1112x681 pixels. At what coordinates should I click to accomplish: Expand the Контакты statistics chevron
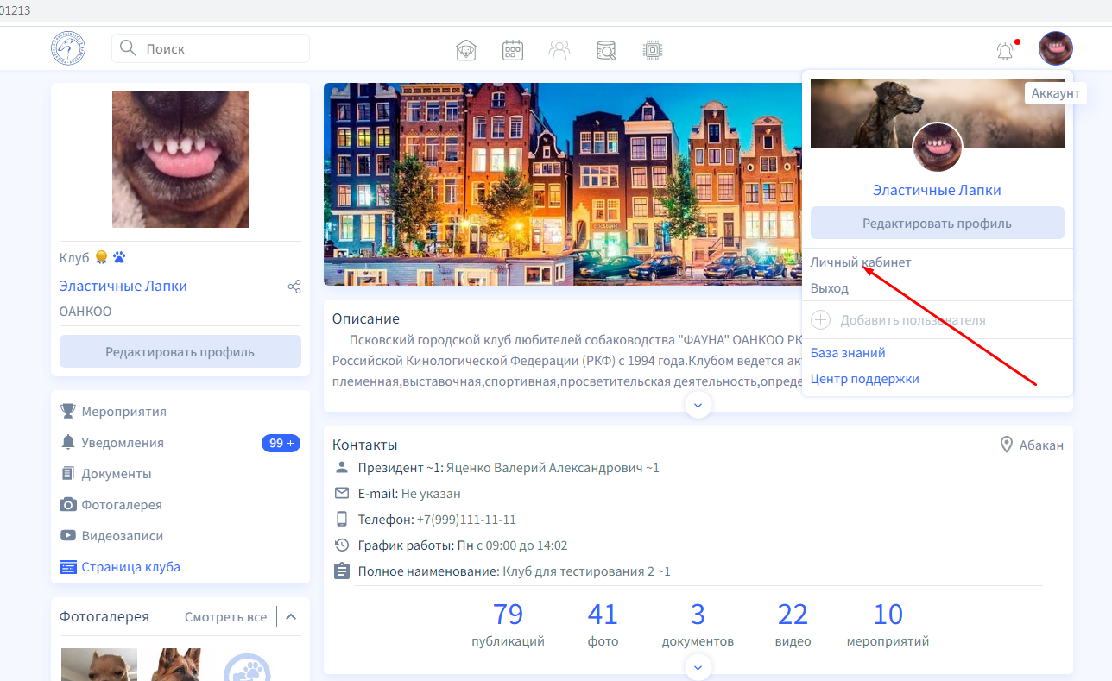tap(698, 667)
